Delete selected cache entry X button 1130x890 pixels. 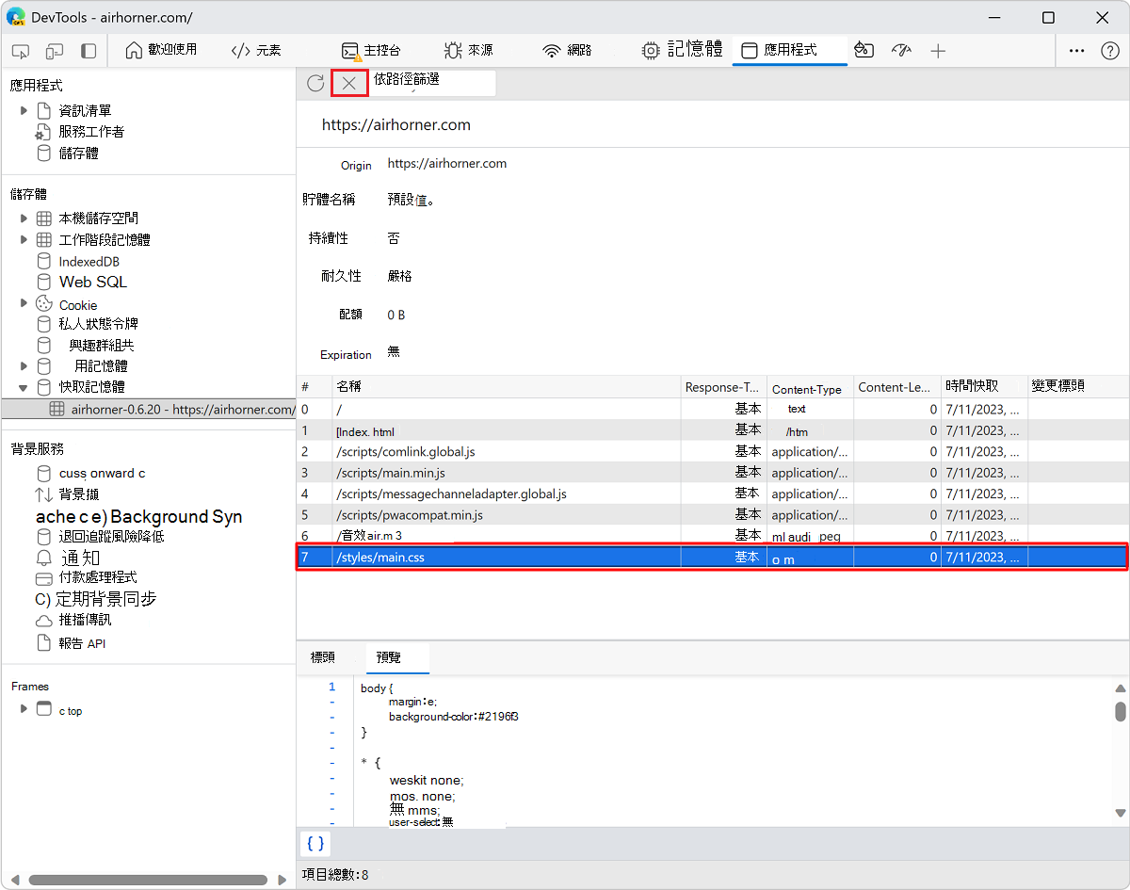click(x=349, y=83)
